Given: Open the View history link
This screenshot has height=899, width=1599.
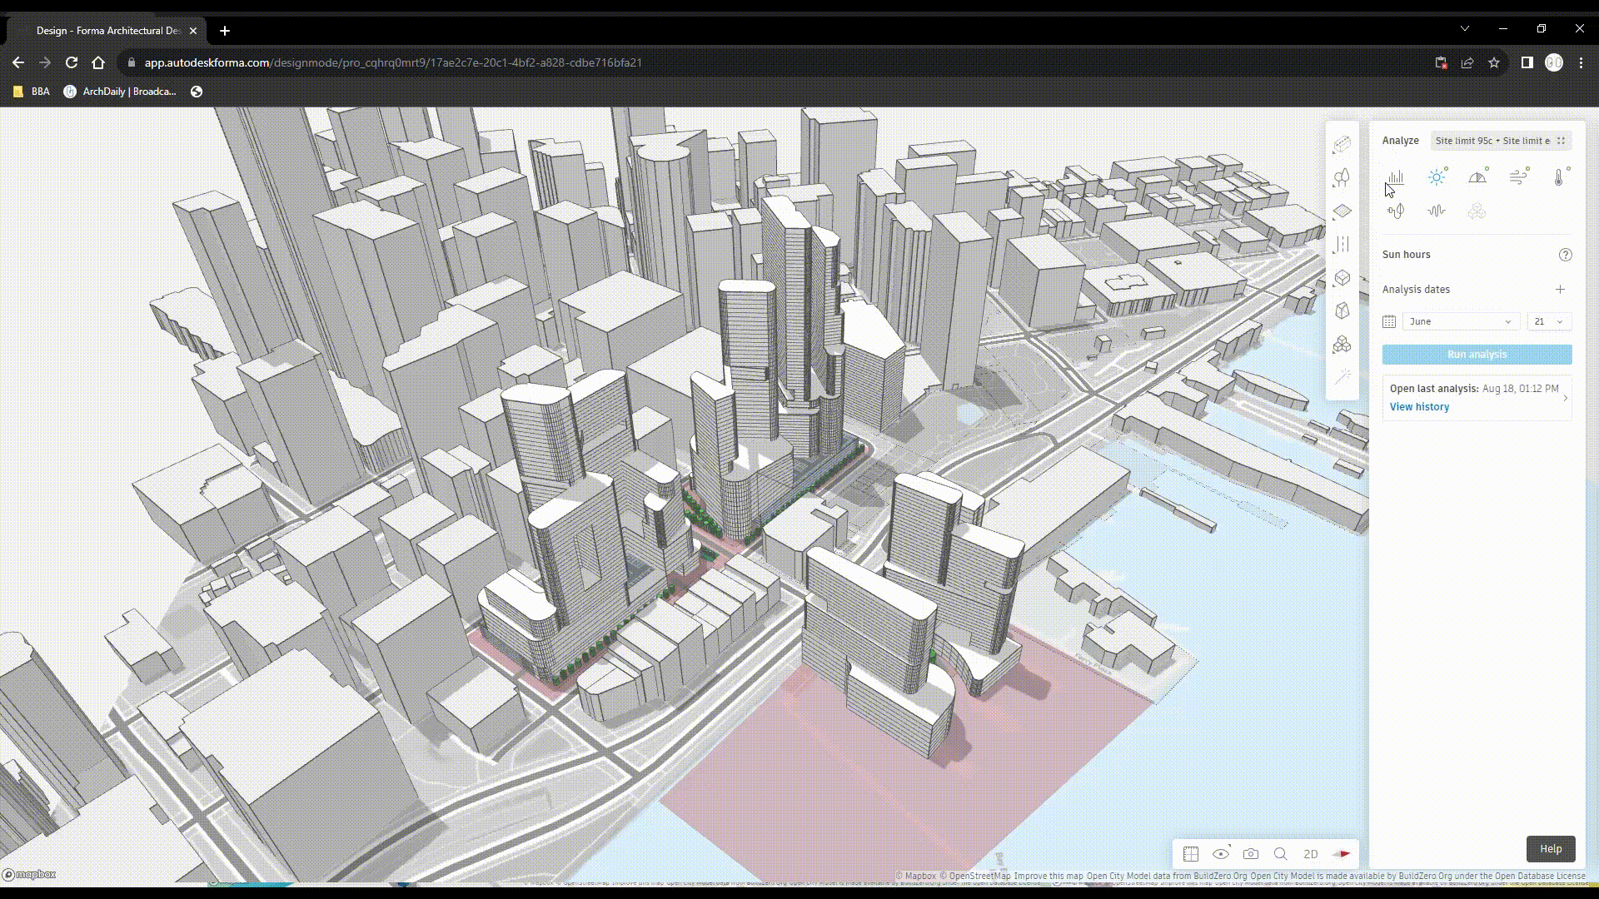Looking at the screenshot, I should click(1419, 407).
